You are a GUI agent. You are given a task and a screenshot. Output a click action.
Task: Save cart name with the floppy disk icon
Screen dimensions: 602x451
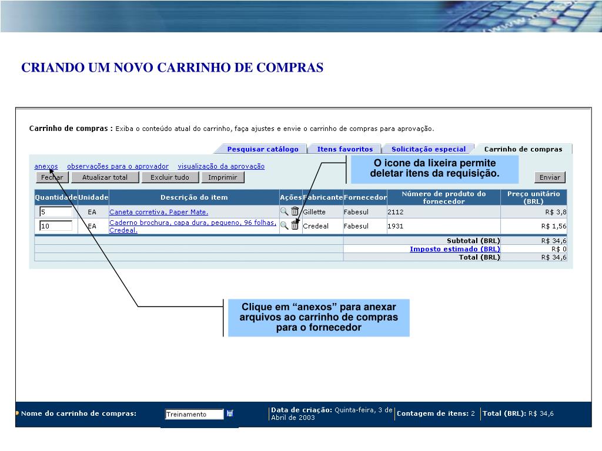(x=230, y=413)
